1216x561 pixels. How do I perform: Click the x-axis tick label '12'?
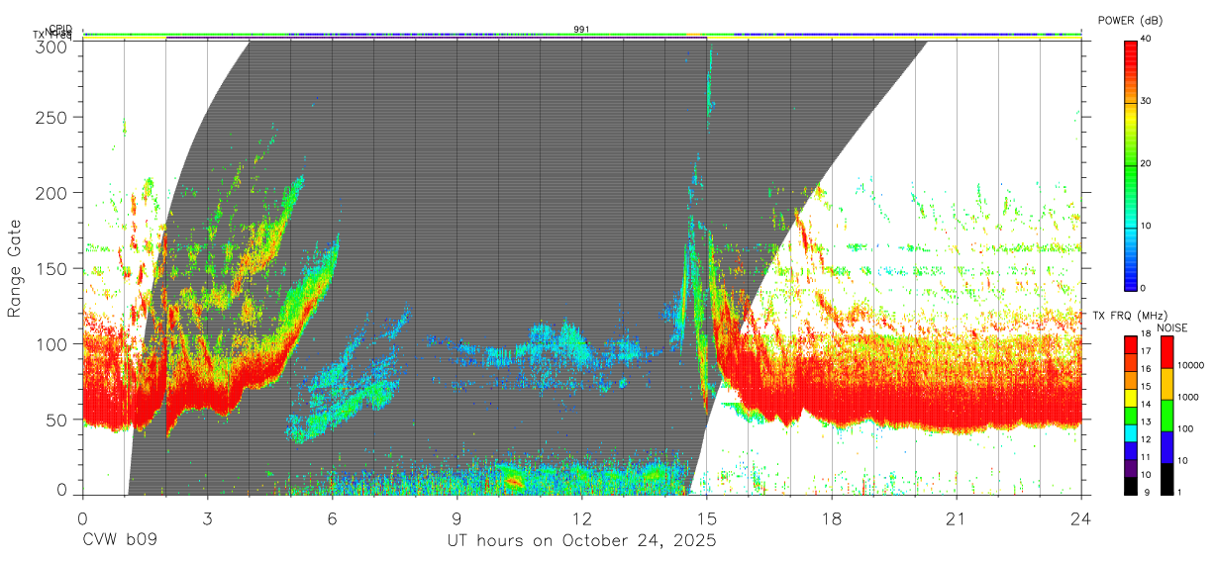pos(581,518)
